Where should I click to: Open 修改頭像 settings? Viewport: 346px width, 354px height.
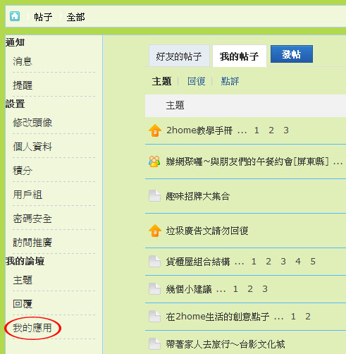click(32, 123)
